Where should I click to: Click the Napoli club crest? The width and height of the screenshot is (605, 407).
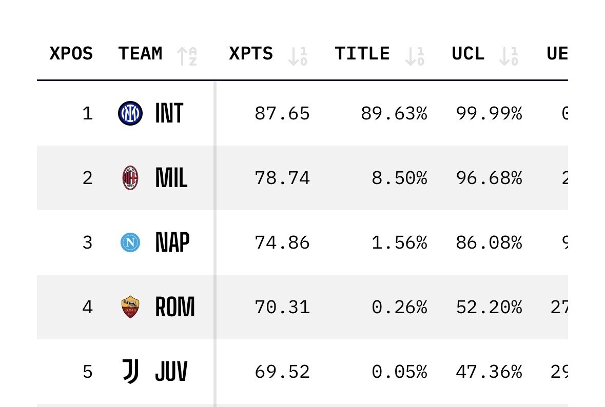click(130, 242)
